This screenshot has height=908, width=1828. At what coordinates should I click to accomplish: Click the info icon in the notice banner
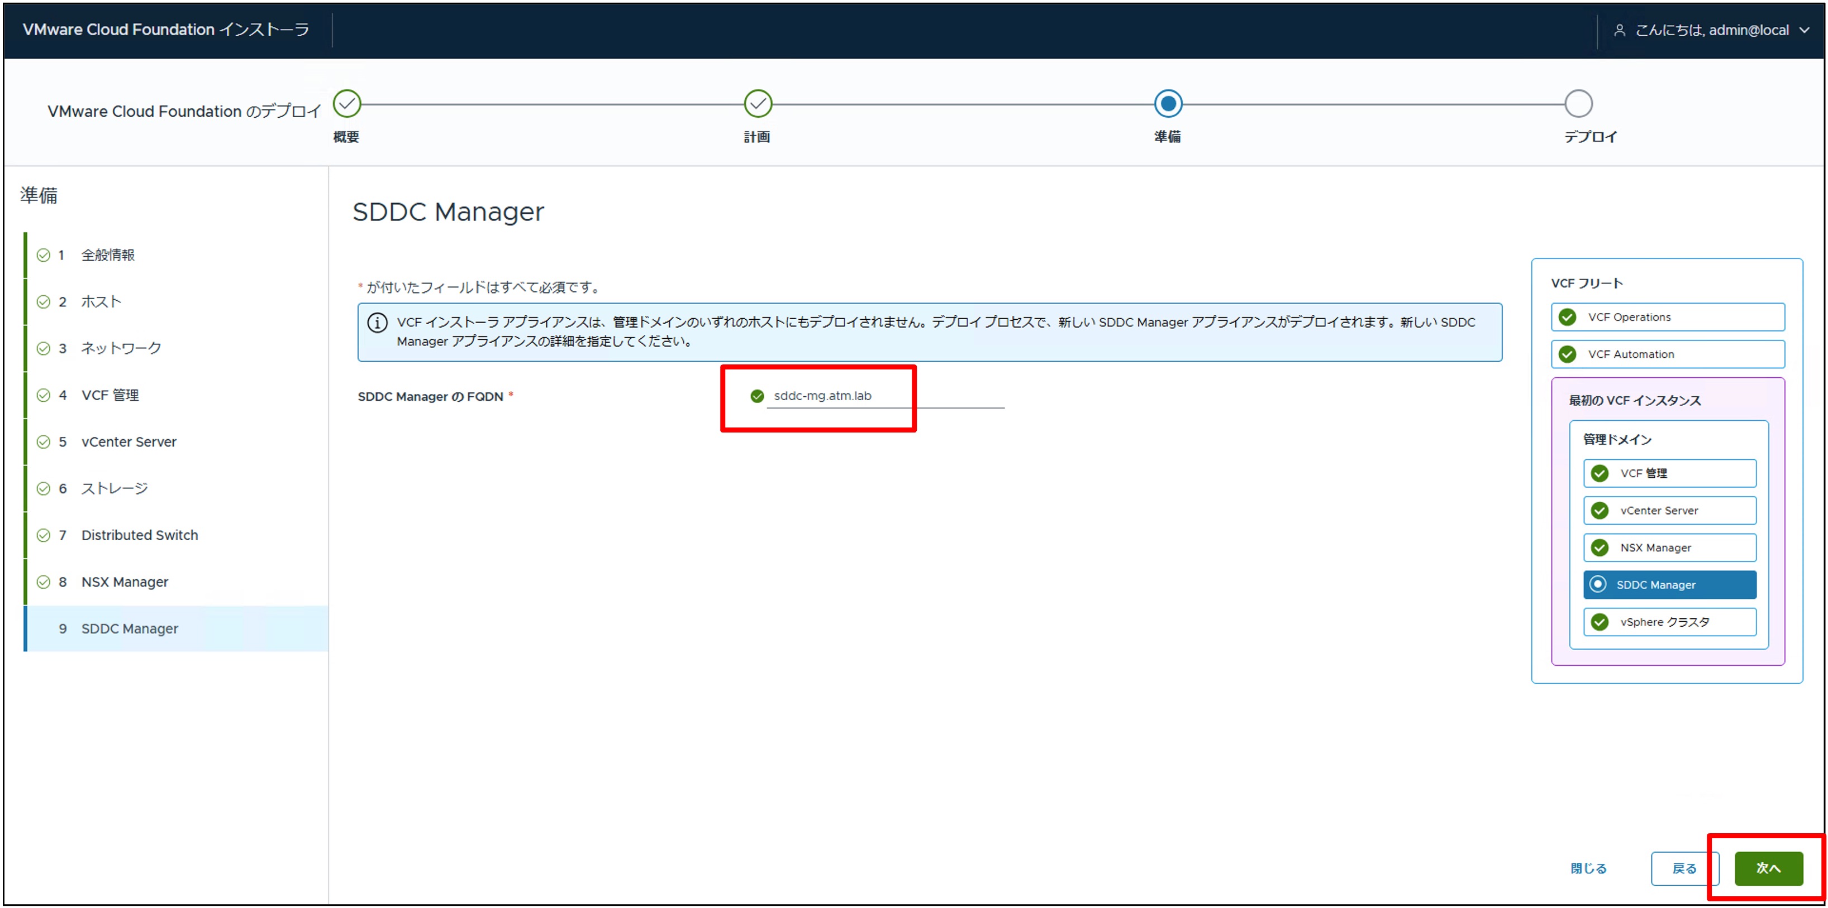377,323
